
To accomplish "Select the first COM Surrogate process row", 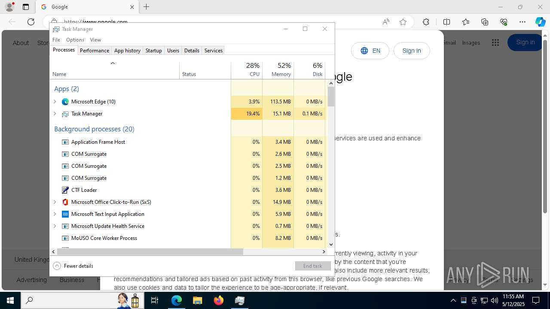I will pos(188,154).
